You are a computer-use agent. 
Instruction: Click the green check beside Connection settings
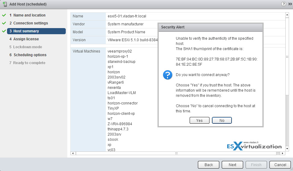(4, 23)
